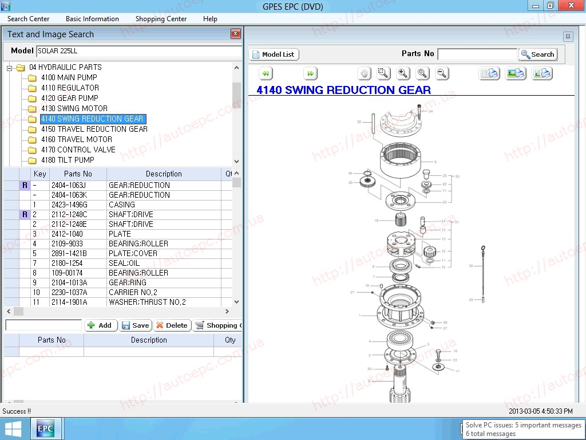Select 4110 REGULATOR in the tree

(x=70, y=88)
